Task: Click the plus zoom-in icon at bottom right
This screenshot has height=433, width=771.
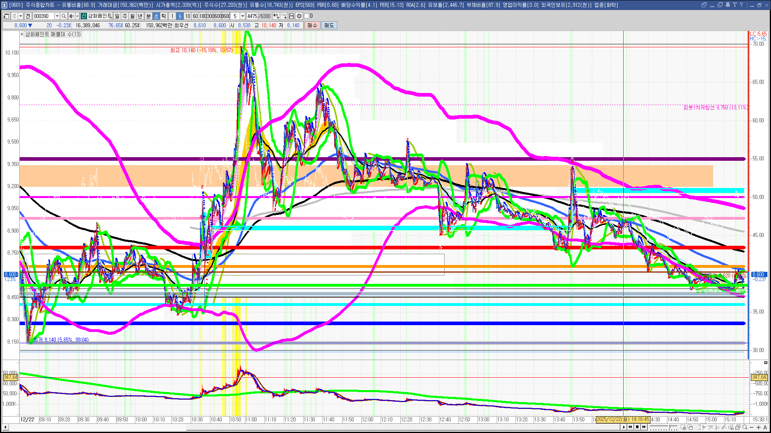Action: [x=759, y=427]
